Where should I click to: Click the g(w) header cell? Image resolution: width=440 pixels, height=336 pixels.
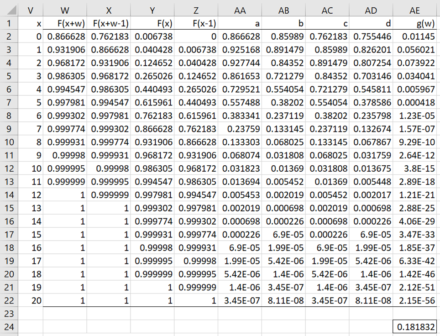[415, 23]
